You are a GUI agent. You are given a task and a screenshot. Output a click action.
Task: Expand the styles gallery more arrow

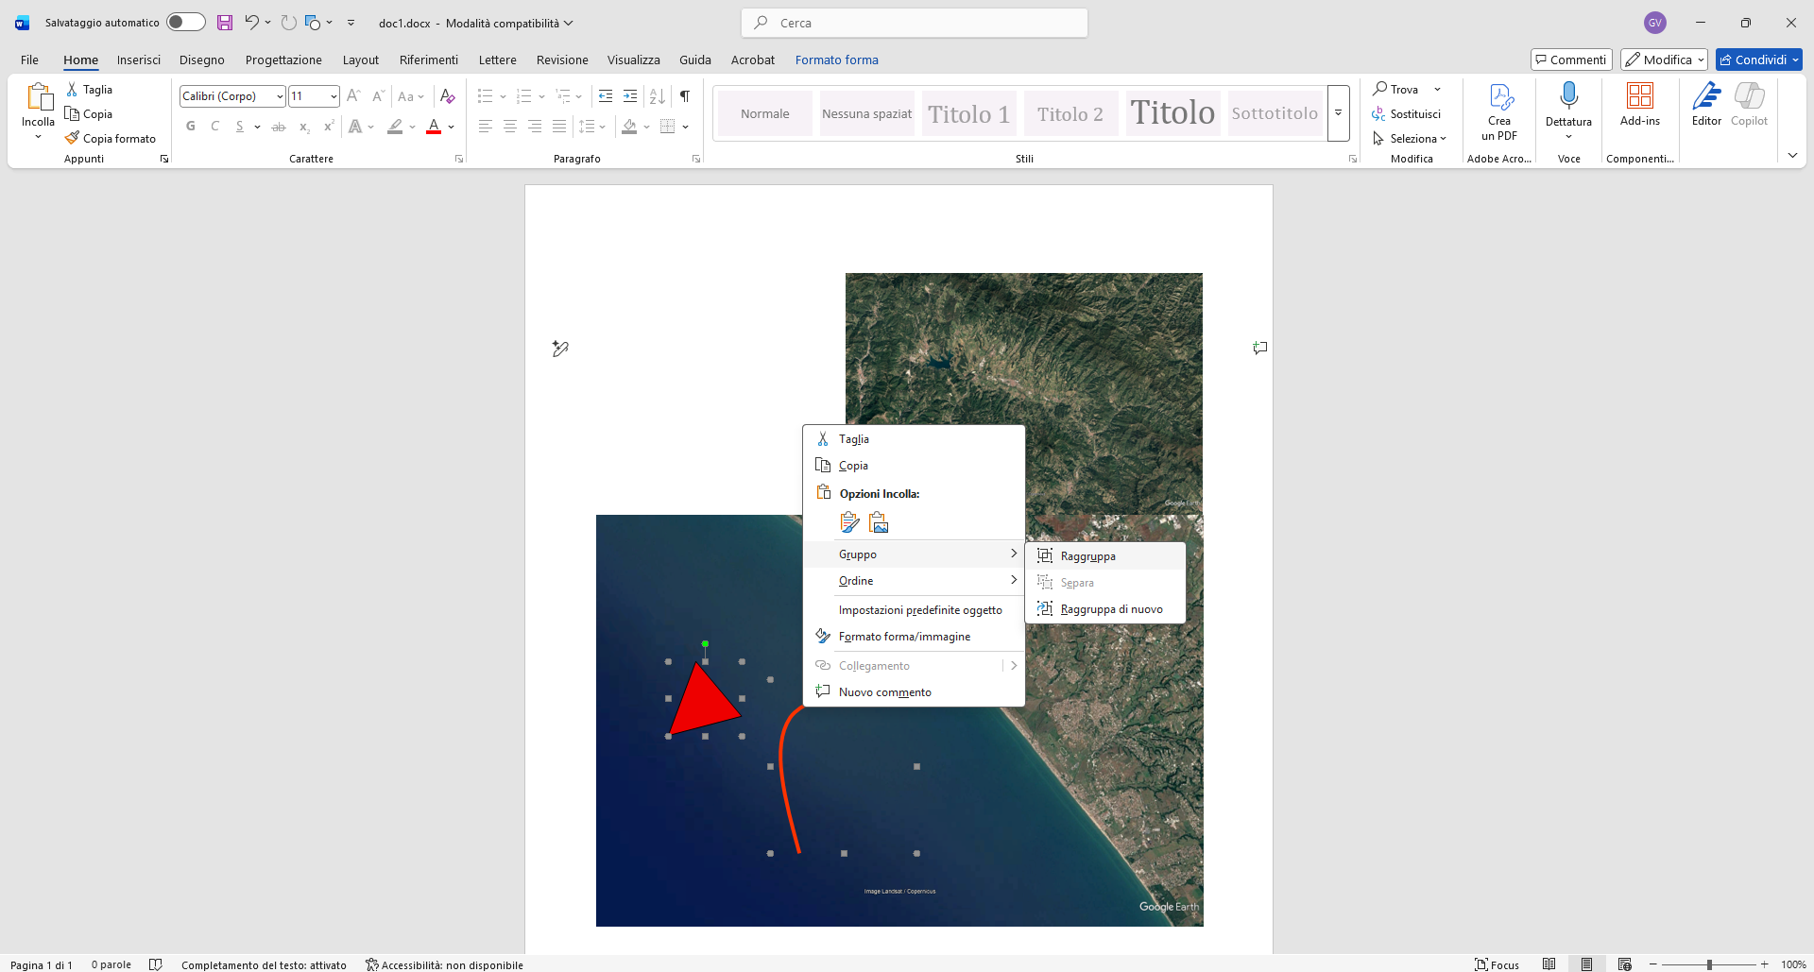1338,113
